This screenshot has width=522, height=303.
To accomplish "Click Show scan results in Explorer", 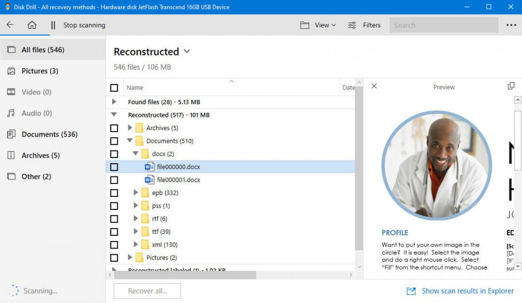I will tap(467, 291).
